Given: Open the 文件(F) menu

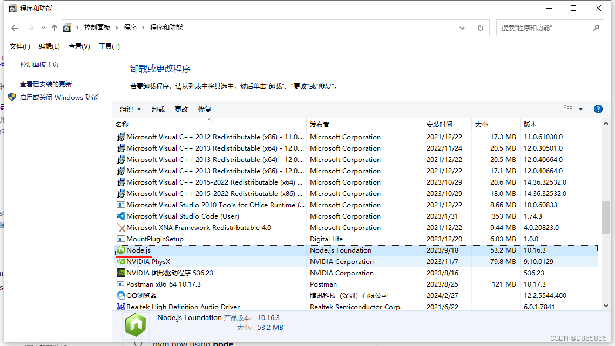Looking at the screenshot, I should 19,46.
